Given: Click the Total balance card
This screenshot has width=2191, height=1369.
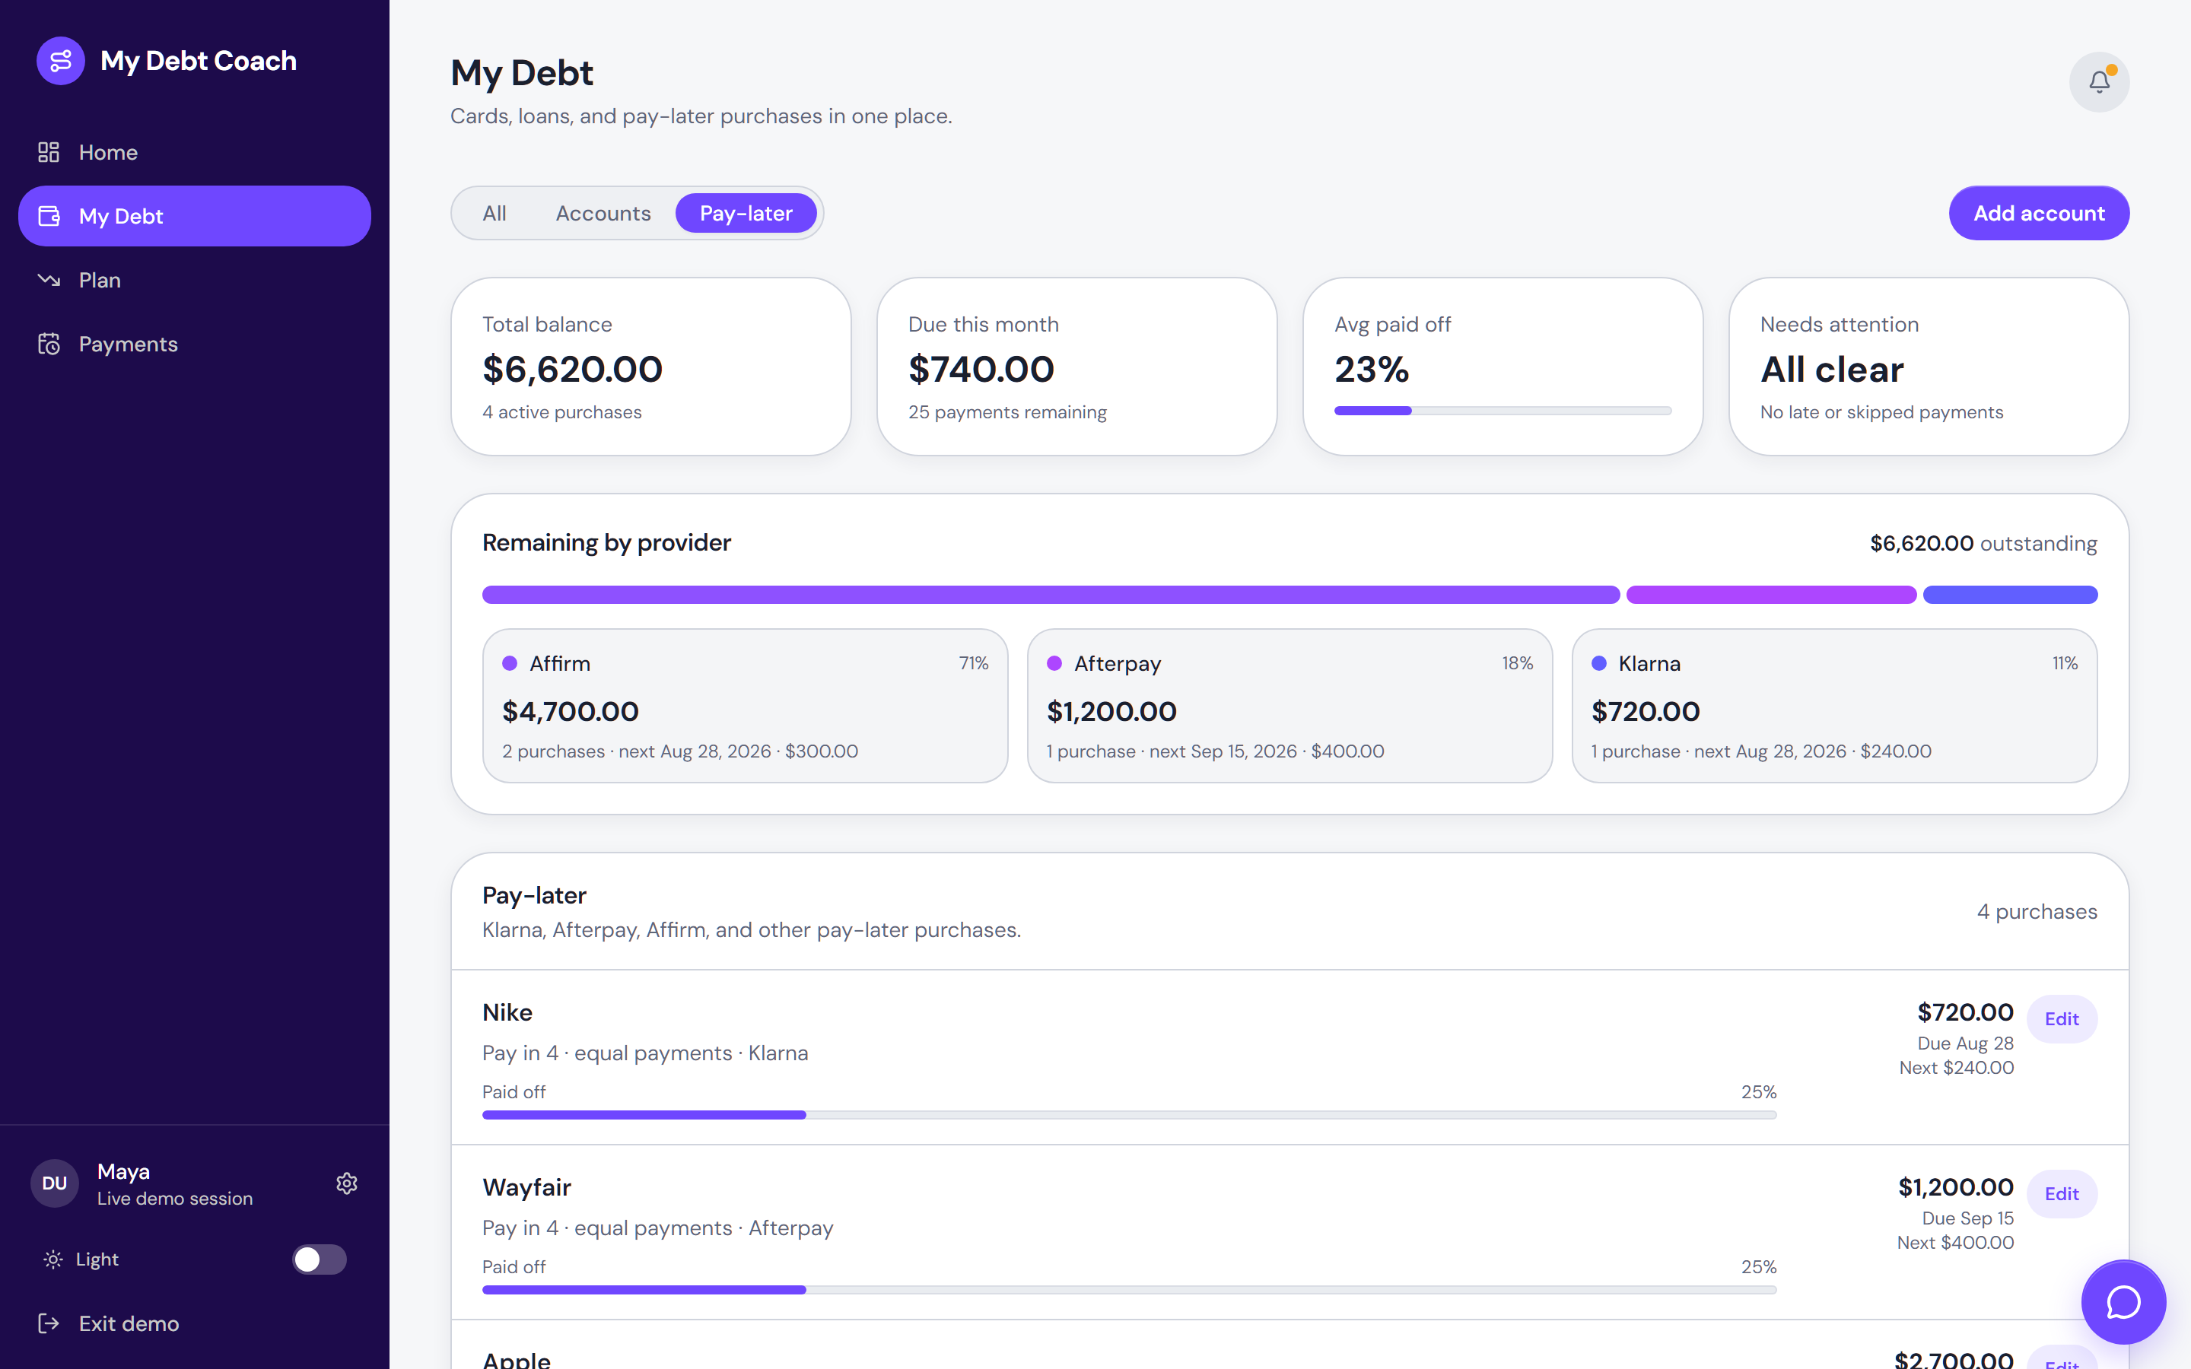Looking at the screenshot, I should point(651,367).
